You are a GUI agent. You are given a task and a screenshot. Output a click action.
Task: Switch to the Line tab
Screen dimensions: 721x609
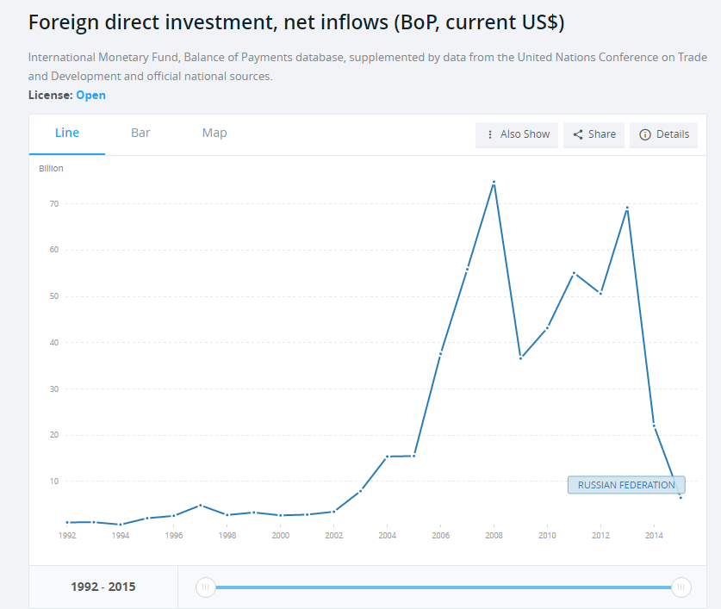tap(67, 133)
